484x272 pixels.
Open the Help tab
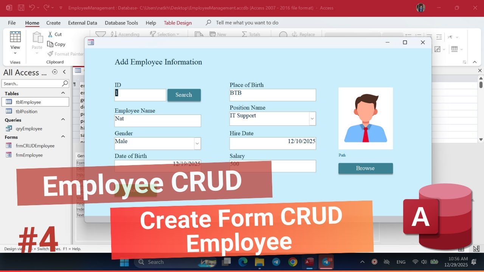[151, 23]
